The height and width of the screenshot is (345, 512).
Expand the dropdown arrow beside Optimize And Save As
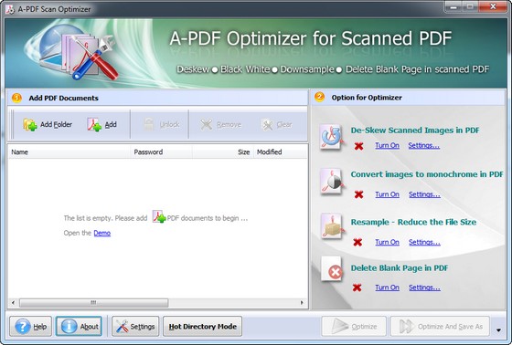[x=498, y=330]
